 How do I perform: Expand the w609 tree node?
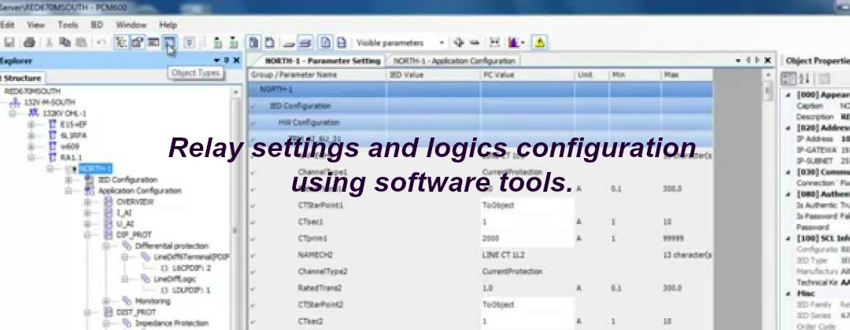pos(31,147)
